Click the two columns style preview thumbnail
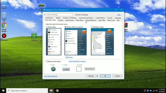Viewport: 166px width, 93px height. tap(75, 42)
